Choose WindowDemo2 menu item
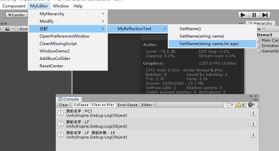The image size is (279, 151). [68, 51]
